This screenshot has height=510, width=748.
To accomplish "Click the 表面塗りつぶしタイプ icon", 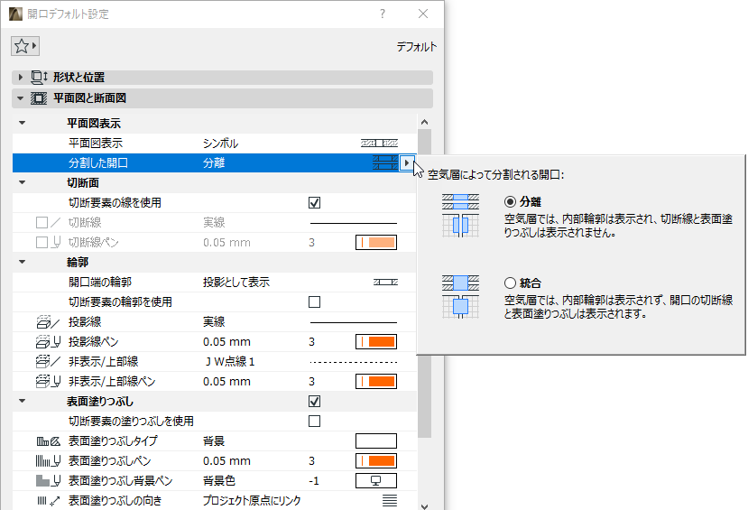I will (49, 441).
